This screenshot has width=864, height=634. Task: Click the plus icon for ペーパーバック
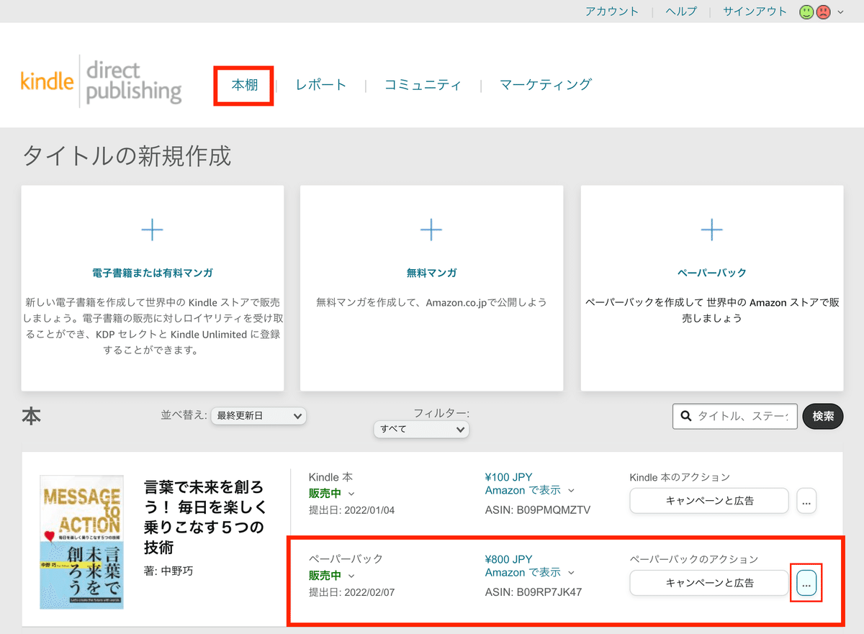tap(711, 230)
